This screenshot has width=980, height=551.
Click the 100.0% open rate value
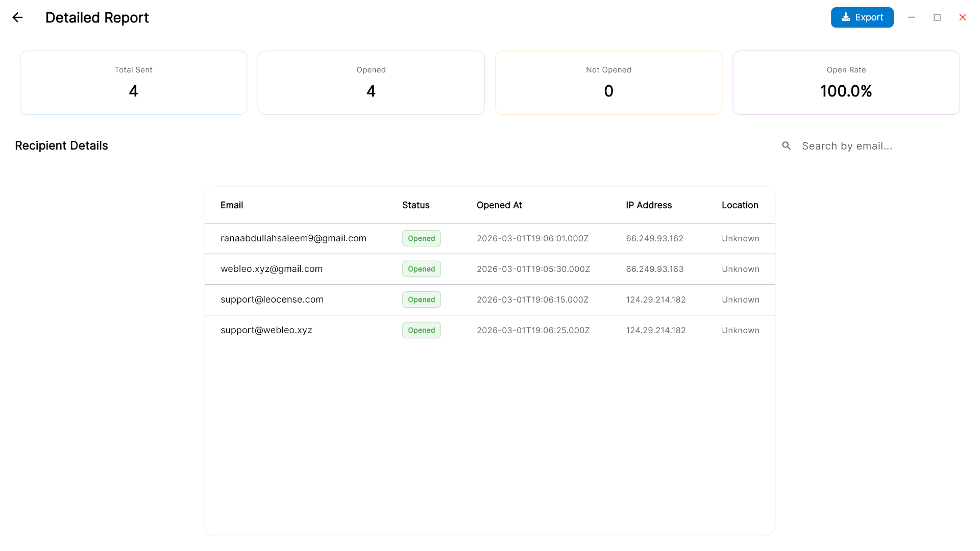coord(846,91)
